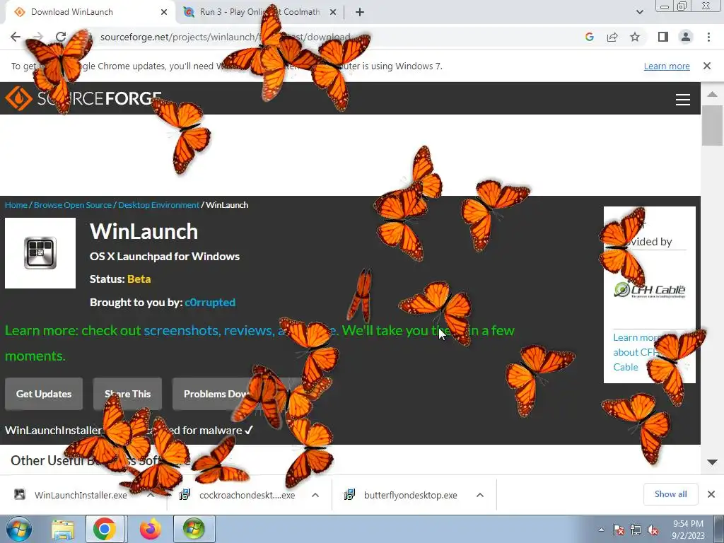
Task: Bookmark this page with the star icon
Action: pyautogui.click(x=635, y=37)
